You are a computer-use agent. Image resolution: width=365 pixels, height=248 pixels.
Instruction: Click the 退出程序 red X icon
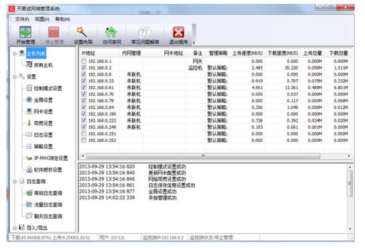[179, 32]
